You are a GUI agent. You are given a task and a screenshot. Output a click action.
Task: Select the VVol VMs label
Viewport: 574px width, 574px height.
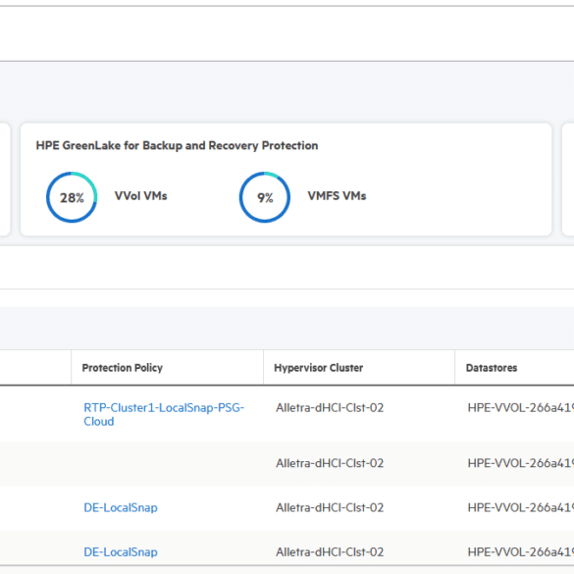point(141,196)
